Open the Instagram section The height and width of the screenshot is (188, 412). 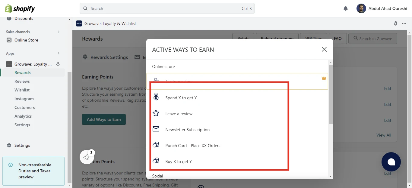click(x=24, y=99)
